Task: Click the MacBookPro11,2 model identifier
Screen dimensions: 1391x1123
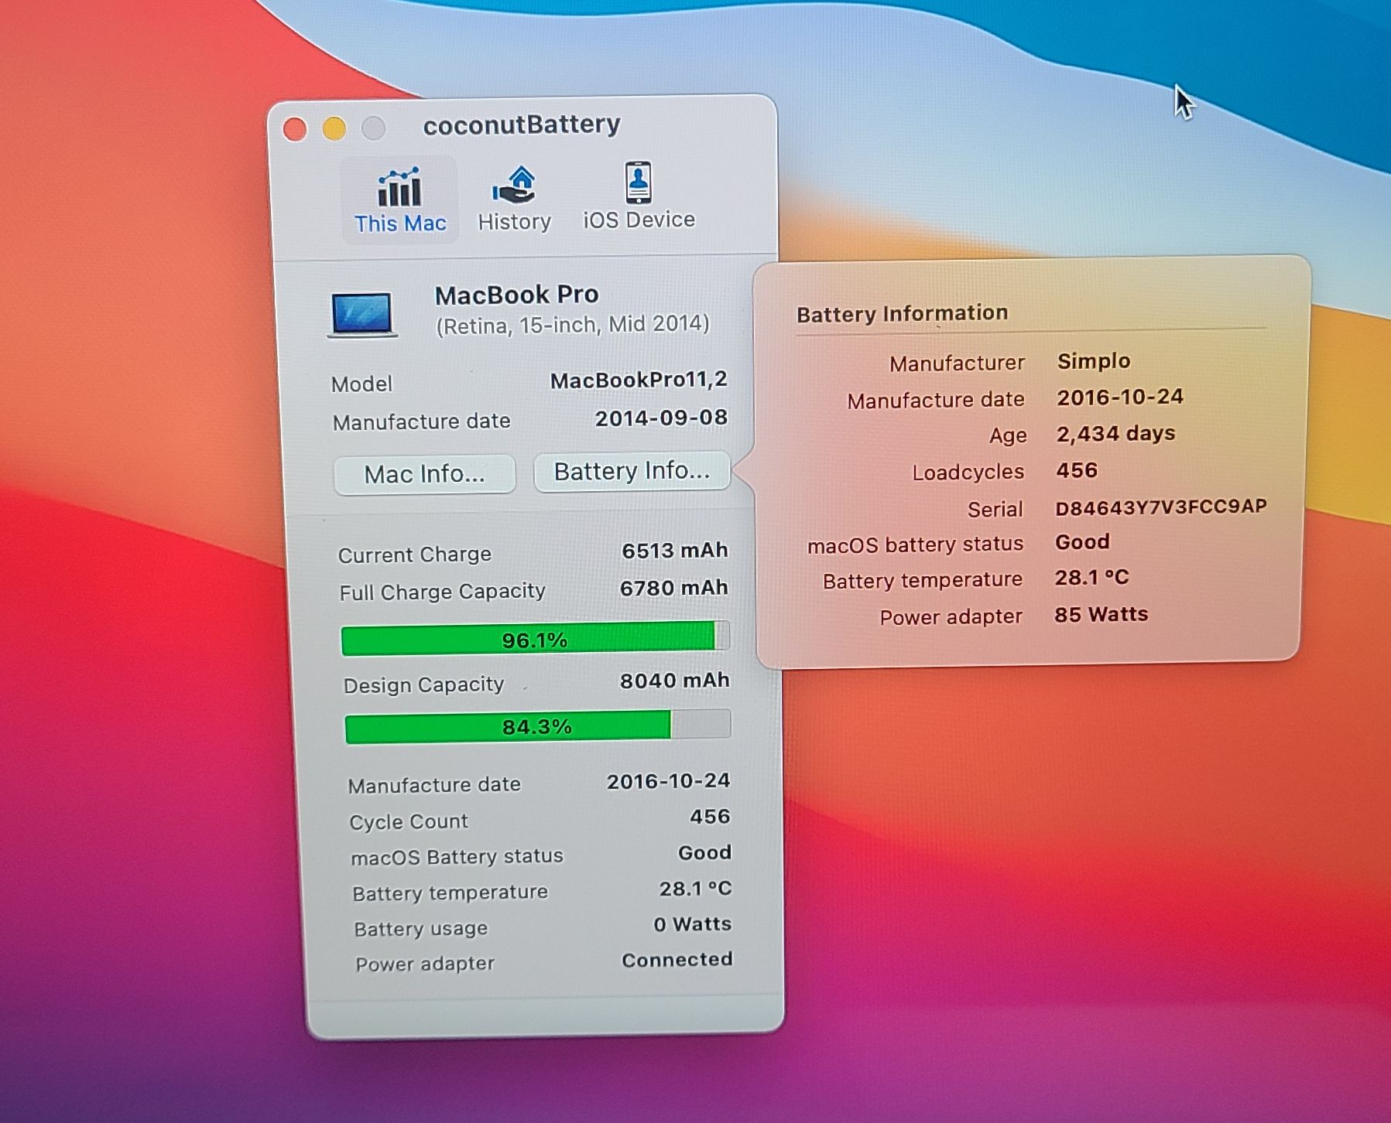Action: click(639, 380)
